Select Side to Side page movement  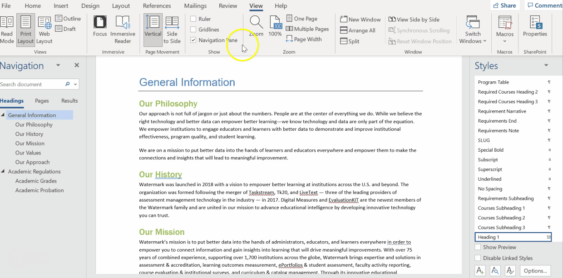[172, 30]
